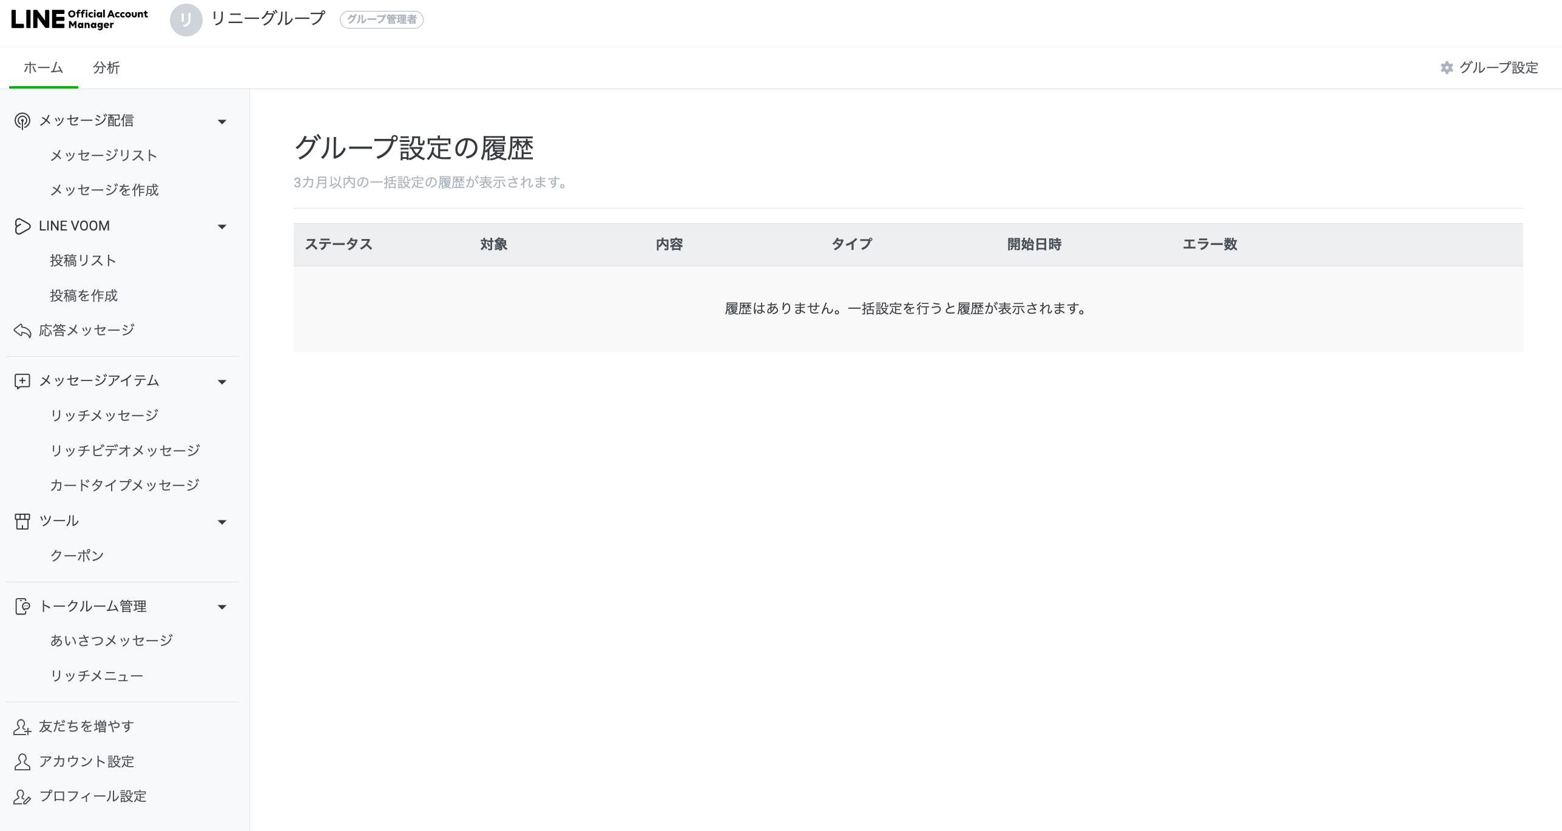Open リッチメニュー in sidebar
Viewport: 1562px width, 831px height.
[x=96, y=676]
